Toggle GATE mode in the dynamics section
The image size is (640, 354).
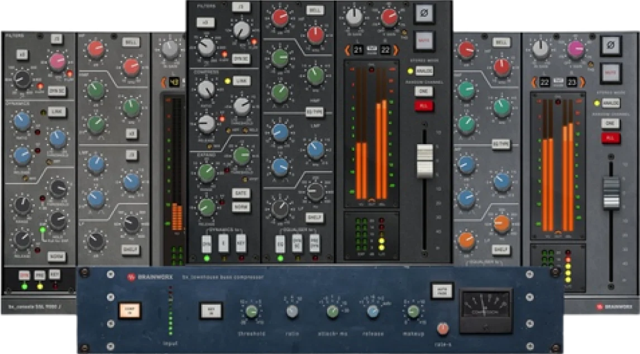(242, 193)
